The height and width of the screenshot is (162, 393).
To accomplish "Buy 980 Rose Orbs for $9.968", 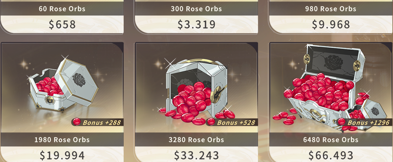I will click(331, 24).
